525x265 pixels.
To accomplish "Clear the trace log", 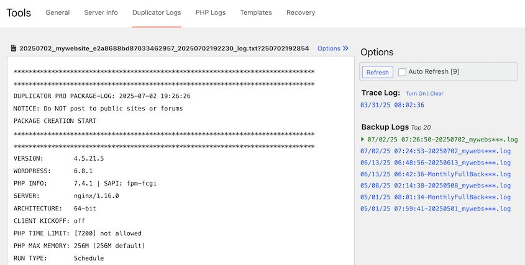I will click(437, 94).
